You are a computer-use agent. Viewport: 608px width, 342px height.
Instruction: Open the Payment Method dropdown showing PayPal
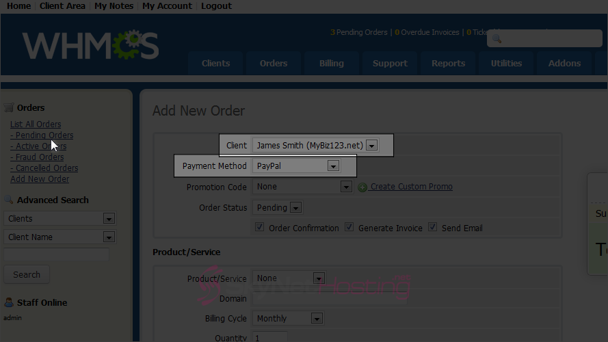click(x=296, y=166)
